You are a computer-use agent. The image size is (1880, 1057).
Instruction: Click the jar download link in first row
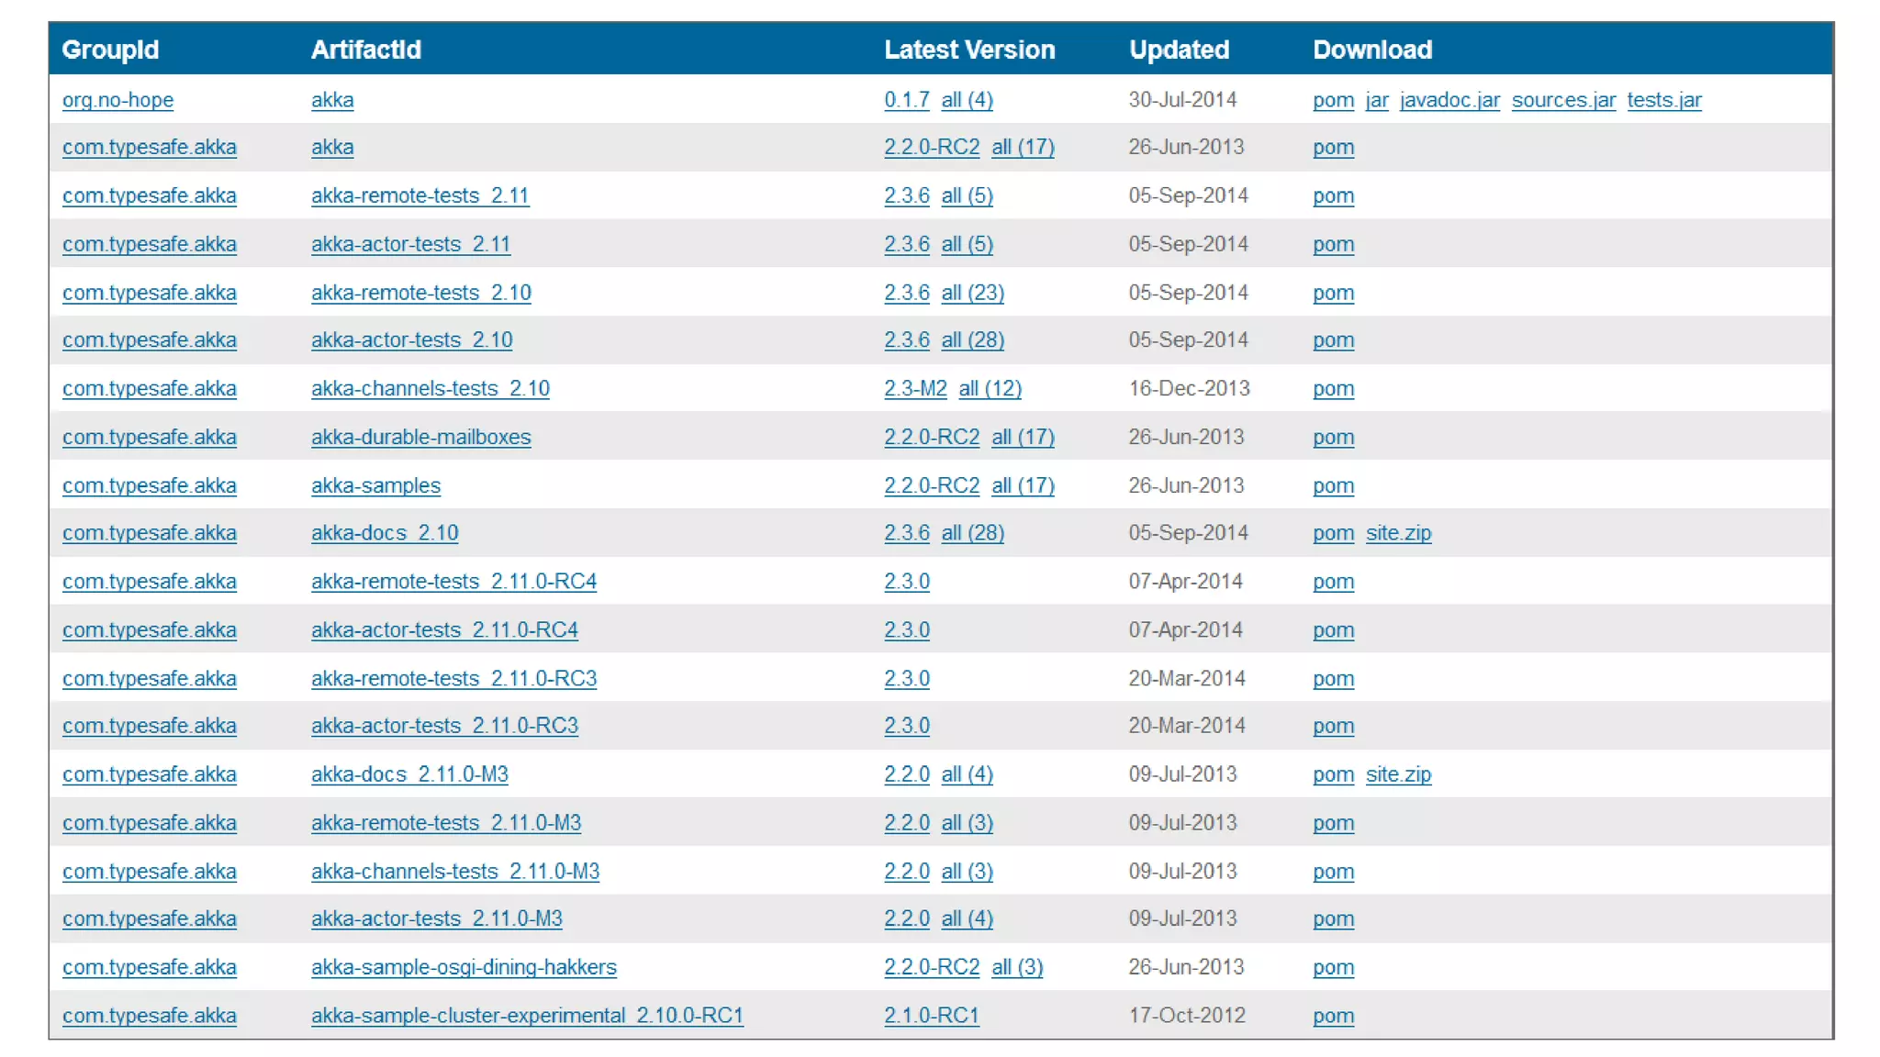click(x=1376, y=100)
